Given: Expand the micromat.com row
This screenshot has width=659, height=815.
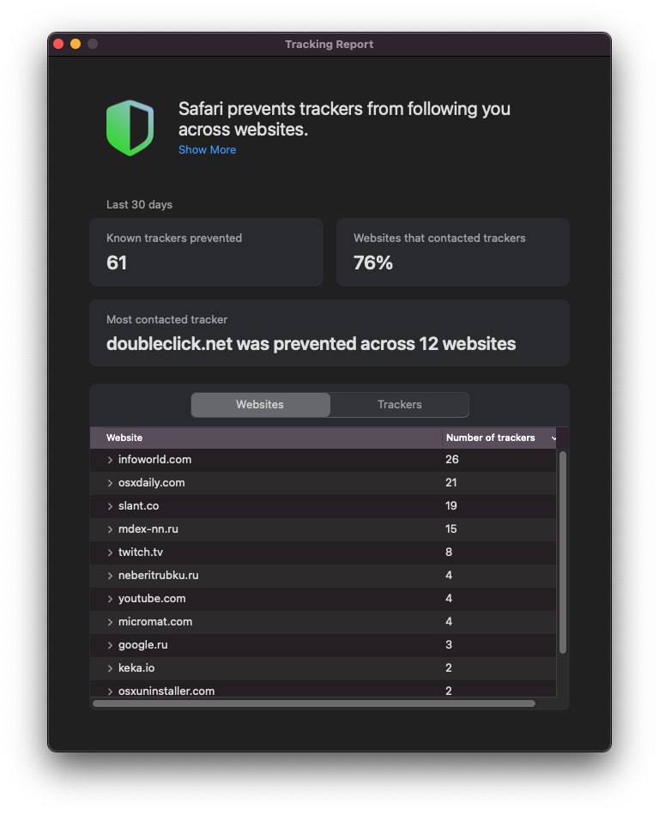Looking at the screenshot, I should pyautogui.click(x=110, y=622).
